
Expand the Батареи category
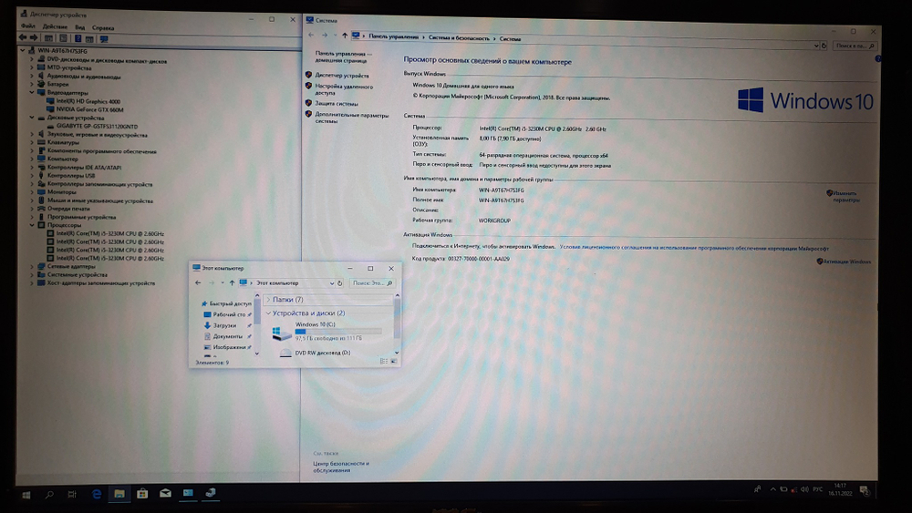(32, 84)
